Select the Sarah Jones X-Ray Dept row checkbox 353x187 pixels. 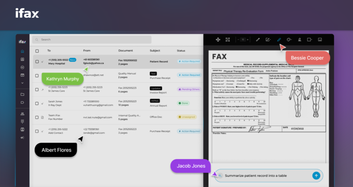[x=37, y=103]
